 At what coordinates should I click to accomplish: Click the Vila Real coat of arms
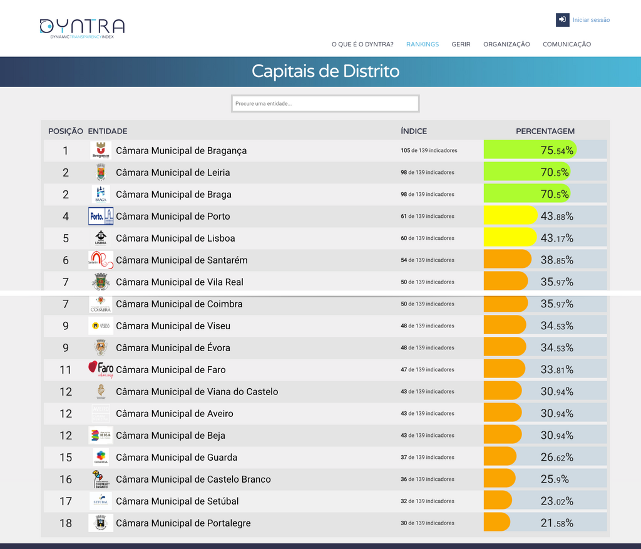(x=101, y=282)
